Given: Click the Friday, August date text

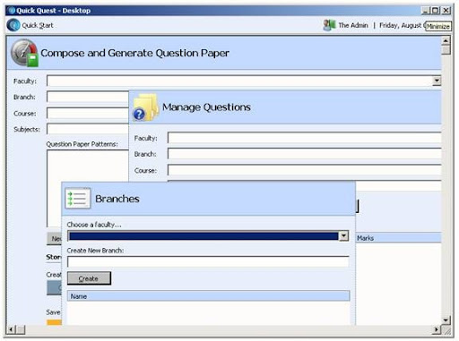Looking at the screenshot, I should [401, 25].
